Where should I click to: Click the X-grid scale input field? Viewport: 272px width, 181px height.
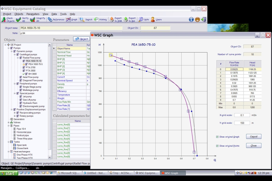tap(242, 115)
